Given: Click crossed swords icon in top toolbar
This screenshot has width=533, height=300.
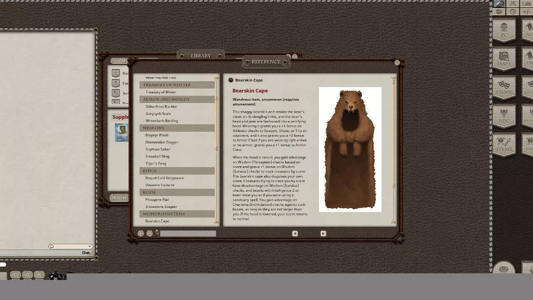Looking at the screenshot, I should 513,3.
